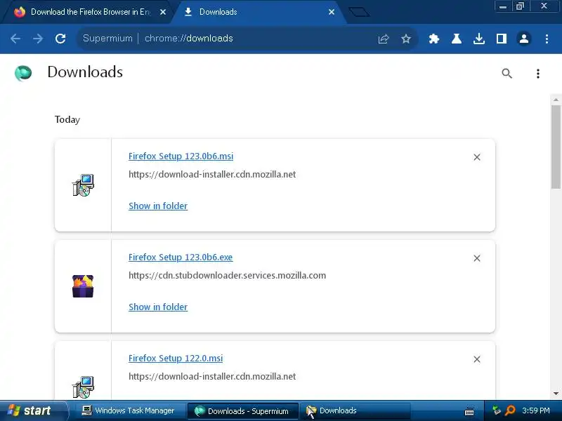Click the Supermium logo beside Downloads

tap(23, 73)
